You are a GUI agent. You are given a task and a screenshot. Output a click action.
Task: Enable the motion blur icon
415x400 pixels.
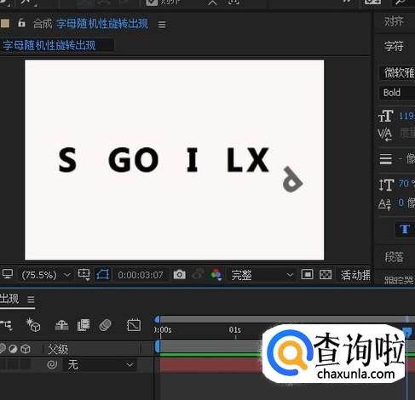click(105, 325)
